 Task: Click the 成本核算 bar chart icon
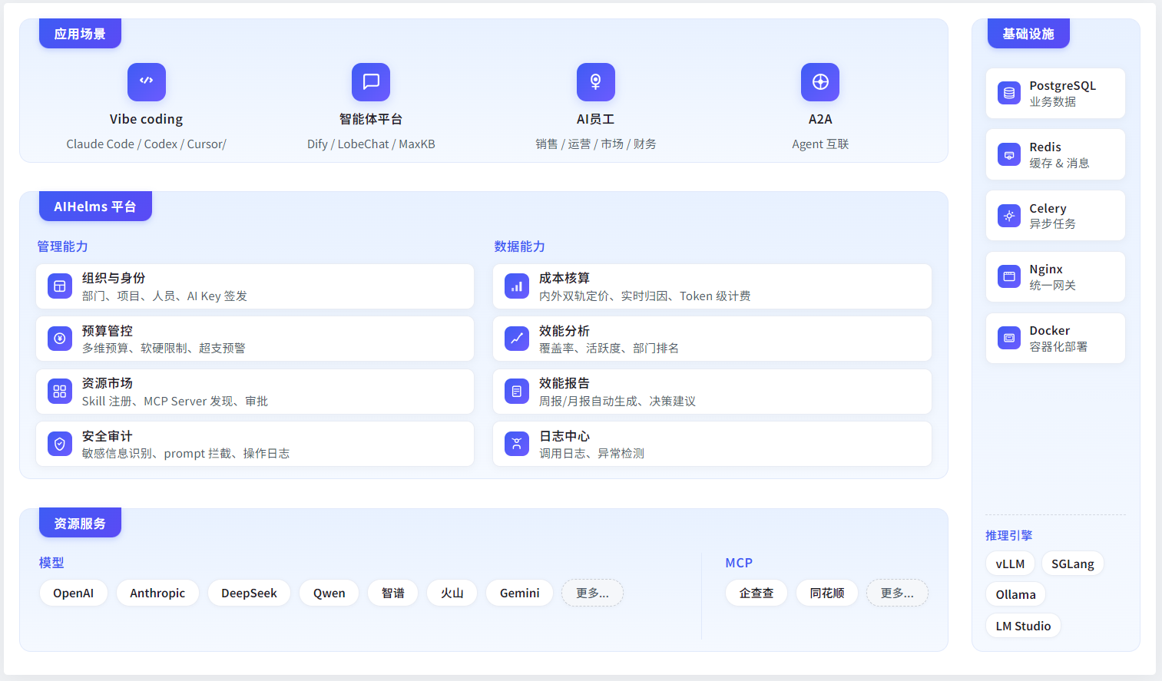517,286
